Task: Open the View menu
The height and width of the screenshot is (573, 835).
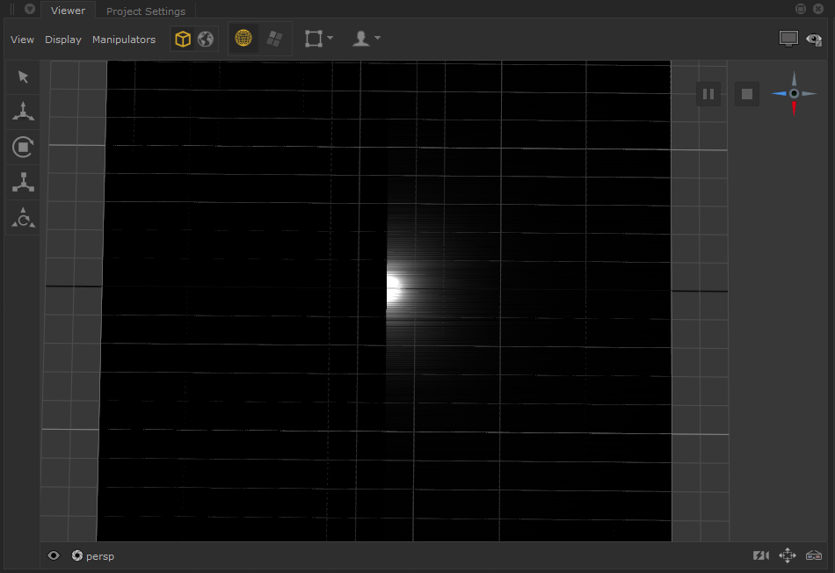Action: coord(22,40)
